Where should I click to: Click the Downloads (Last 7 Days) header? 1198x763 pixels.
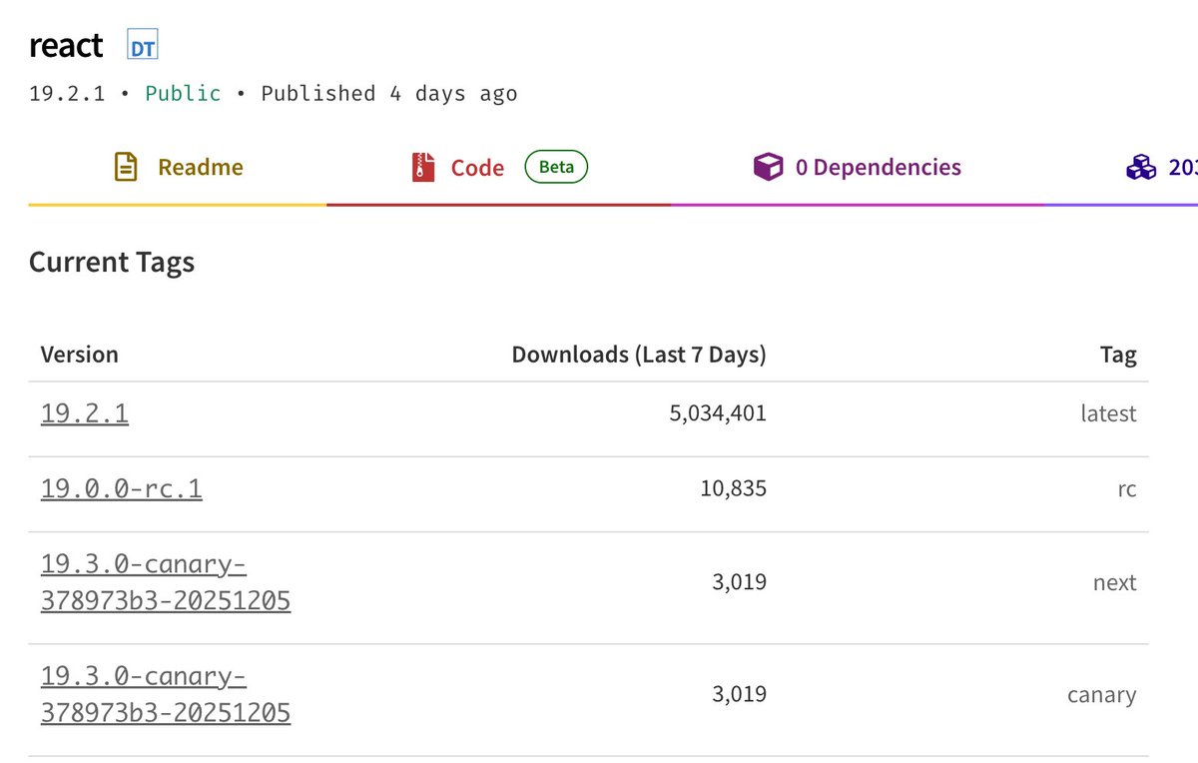point(639,355)
